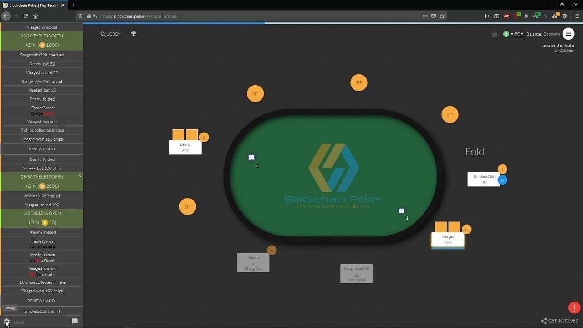583x328 pixels.
Task: Open the Adblock Plus extension icon
Action: (506, 16)
